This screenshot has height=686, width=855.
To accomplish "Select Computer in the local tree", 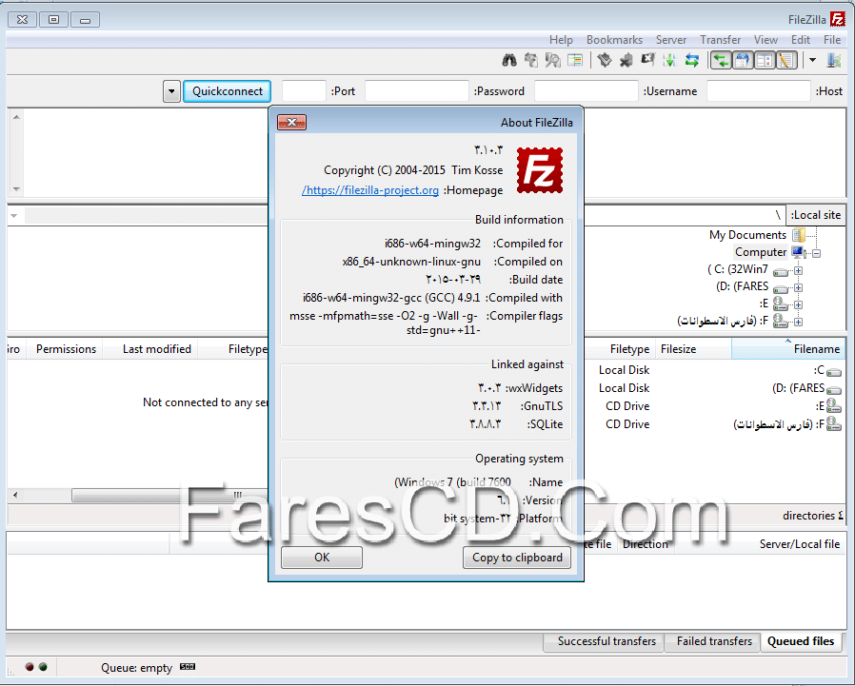I will pyautogui.click(x=760, y=252).
